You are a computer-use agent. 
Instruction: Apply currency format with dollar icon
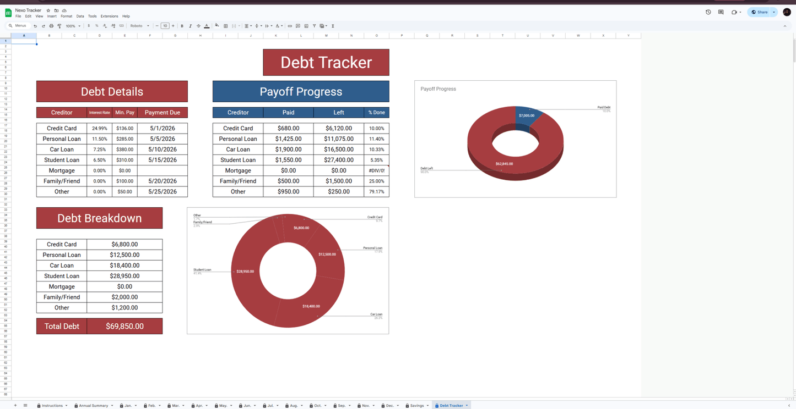point(89,26)
